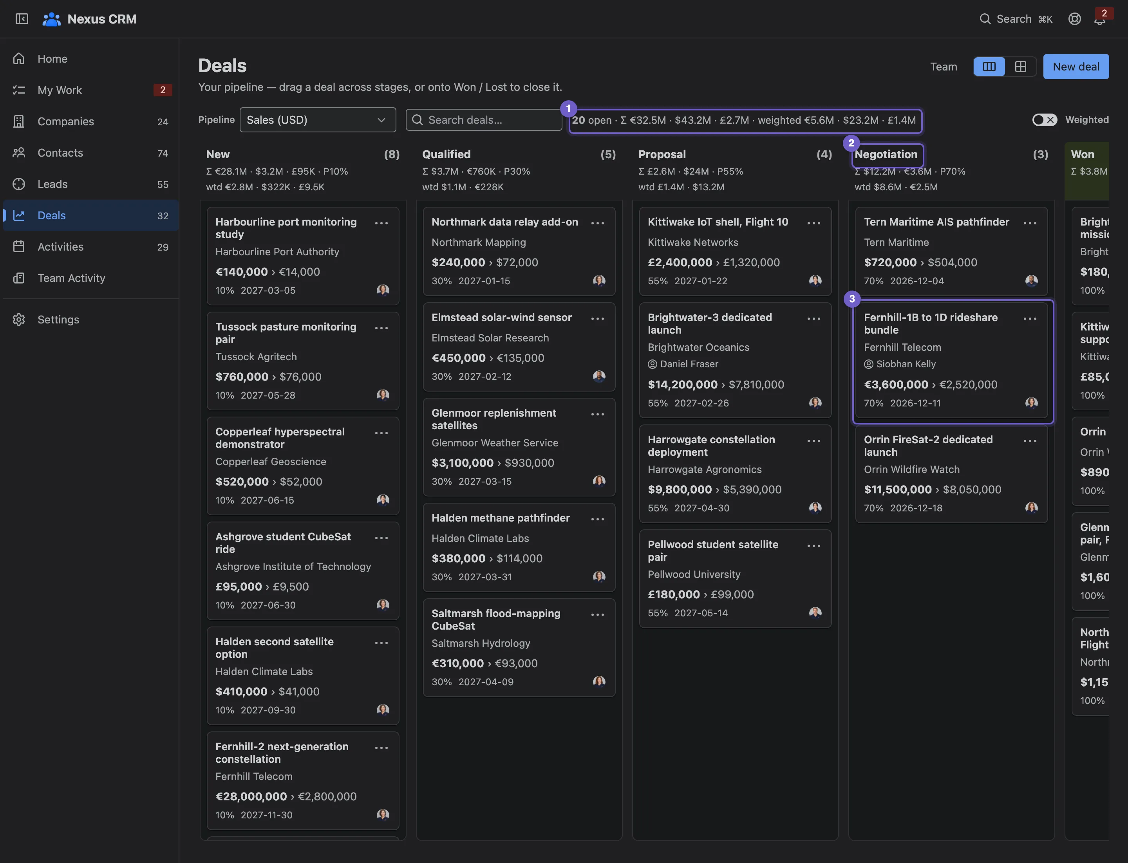Click the New column header
This screenshot has width=1128, height=863.
click(218, 155)
